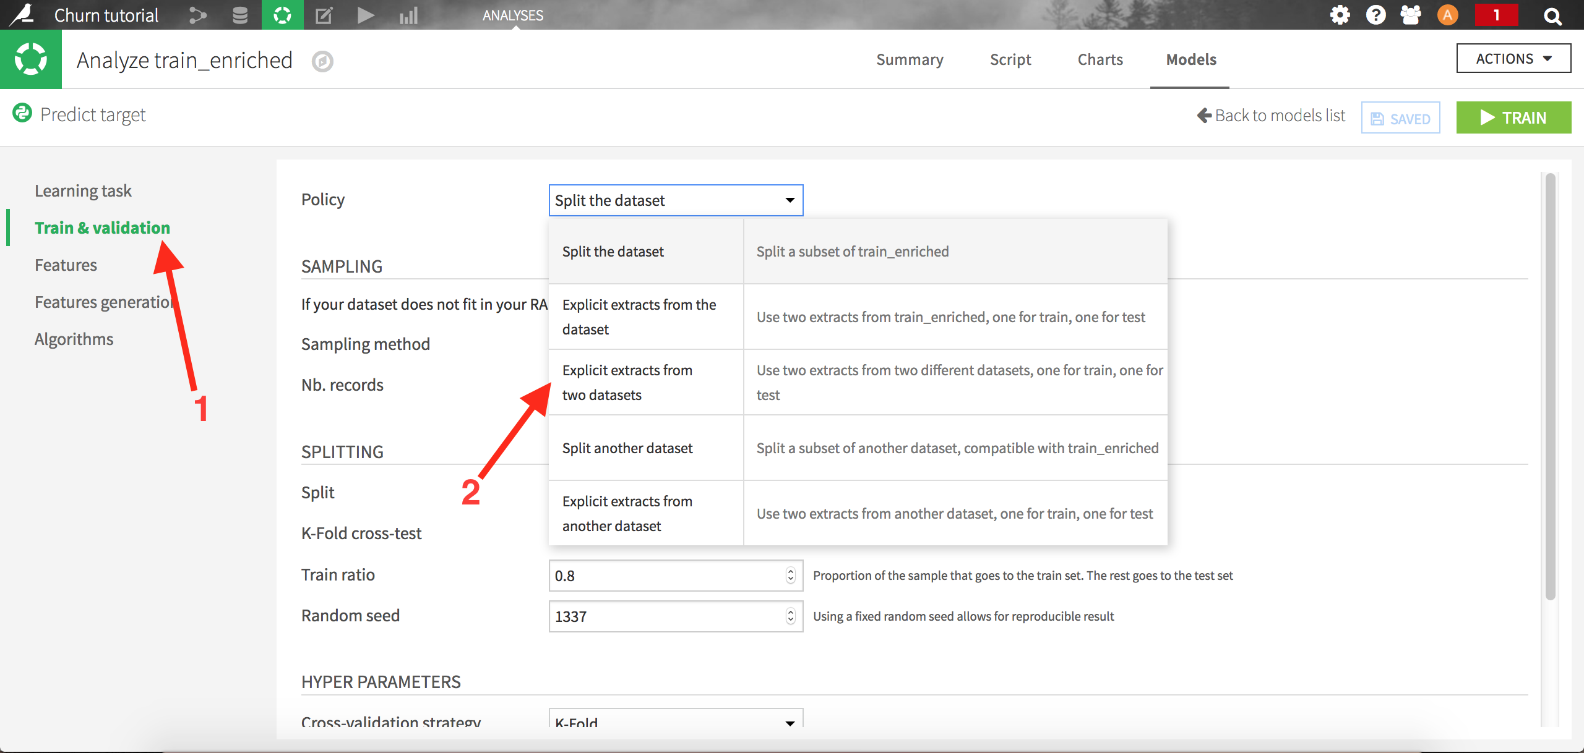Open the Notebooks pencil icon
This screenshot has width=1584, height=753.
click(x=324, y=15)
